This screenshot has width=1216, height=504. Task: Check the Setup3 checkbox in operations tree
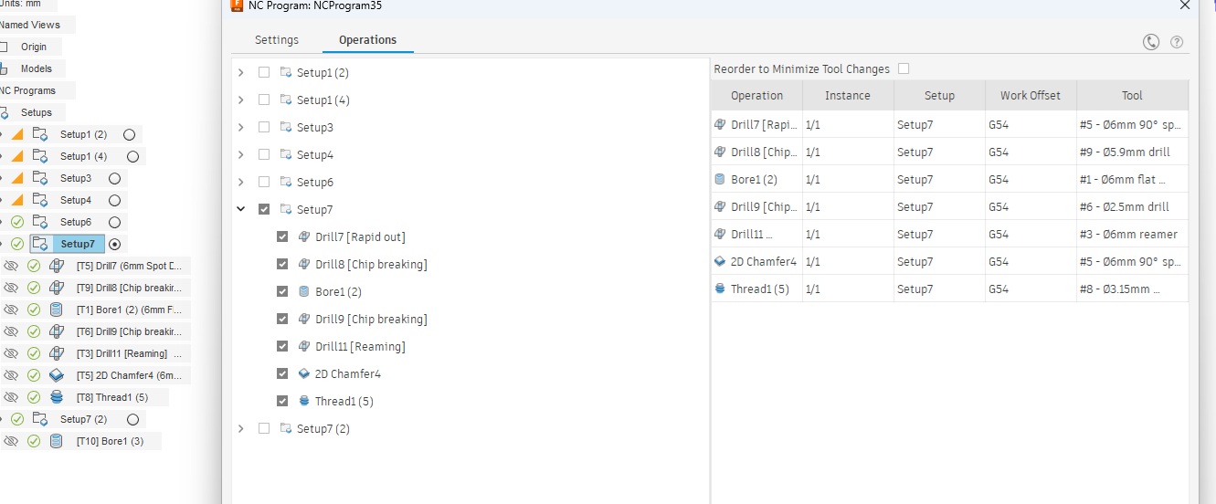click(264, 128)
